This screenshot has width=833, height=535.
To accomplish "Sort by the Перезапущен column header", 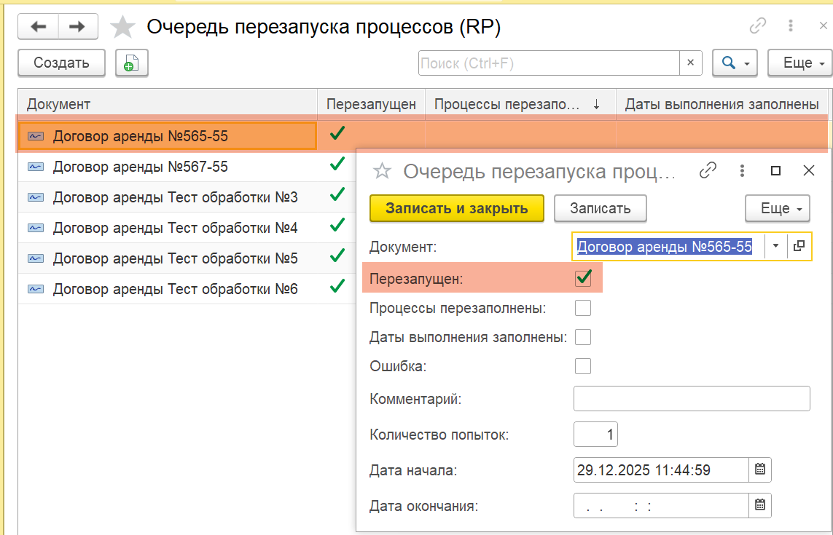I will pos(371,104).
